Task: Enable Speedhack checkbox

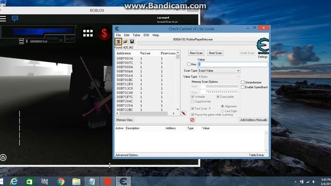Action: pos(243,87)
